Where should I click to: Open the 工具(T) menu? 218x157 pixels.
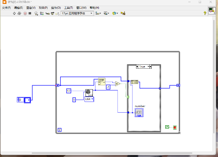[x=68, y=8]
